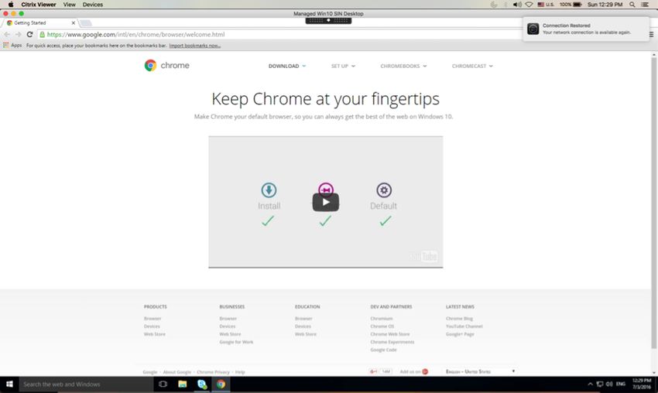Click the Install download icon
The height and width of the screenshot is (393, 658).
tap(269, 190)
